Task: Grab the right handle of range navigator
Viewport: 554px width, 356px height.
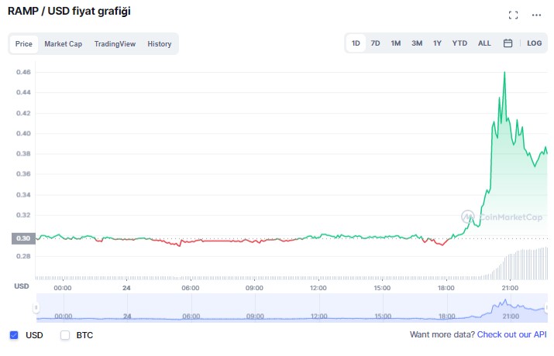Action: 547,307
